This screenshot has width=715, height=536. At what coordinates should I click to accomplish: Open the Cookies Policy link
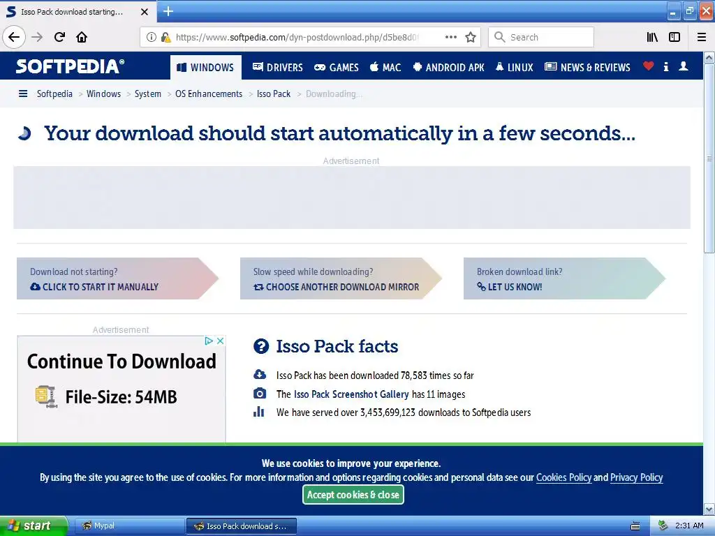[x=563, y=477]
